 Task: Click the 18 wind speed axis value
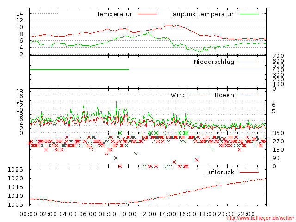pyautogui.click(x=19, y=92)
